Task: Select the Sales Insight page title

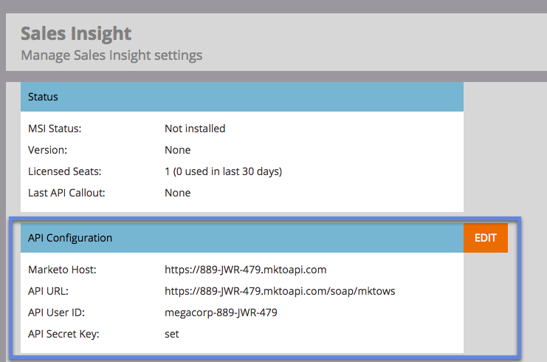Action: (76, 34)
